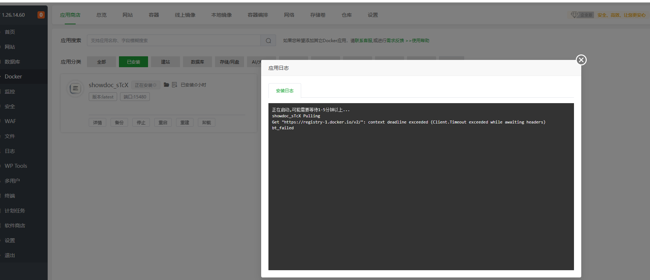Switch to the 容器 tab
Screen dimensions: 650x280
click(x=153, y=15)
